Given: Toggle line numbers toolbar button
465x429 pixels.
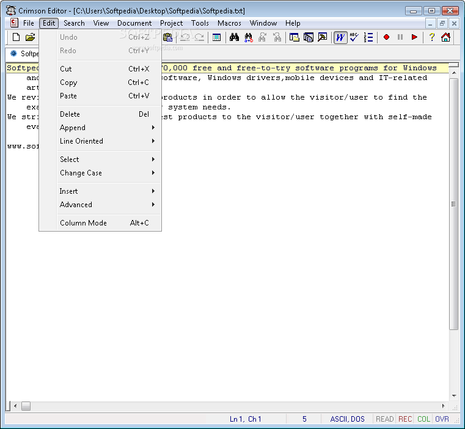Looking at the screenshot, I should pyautogui.click(x=368, y=37).
